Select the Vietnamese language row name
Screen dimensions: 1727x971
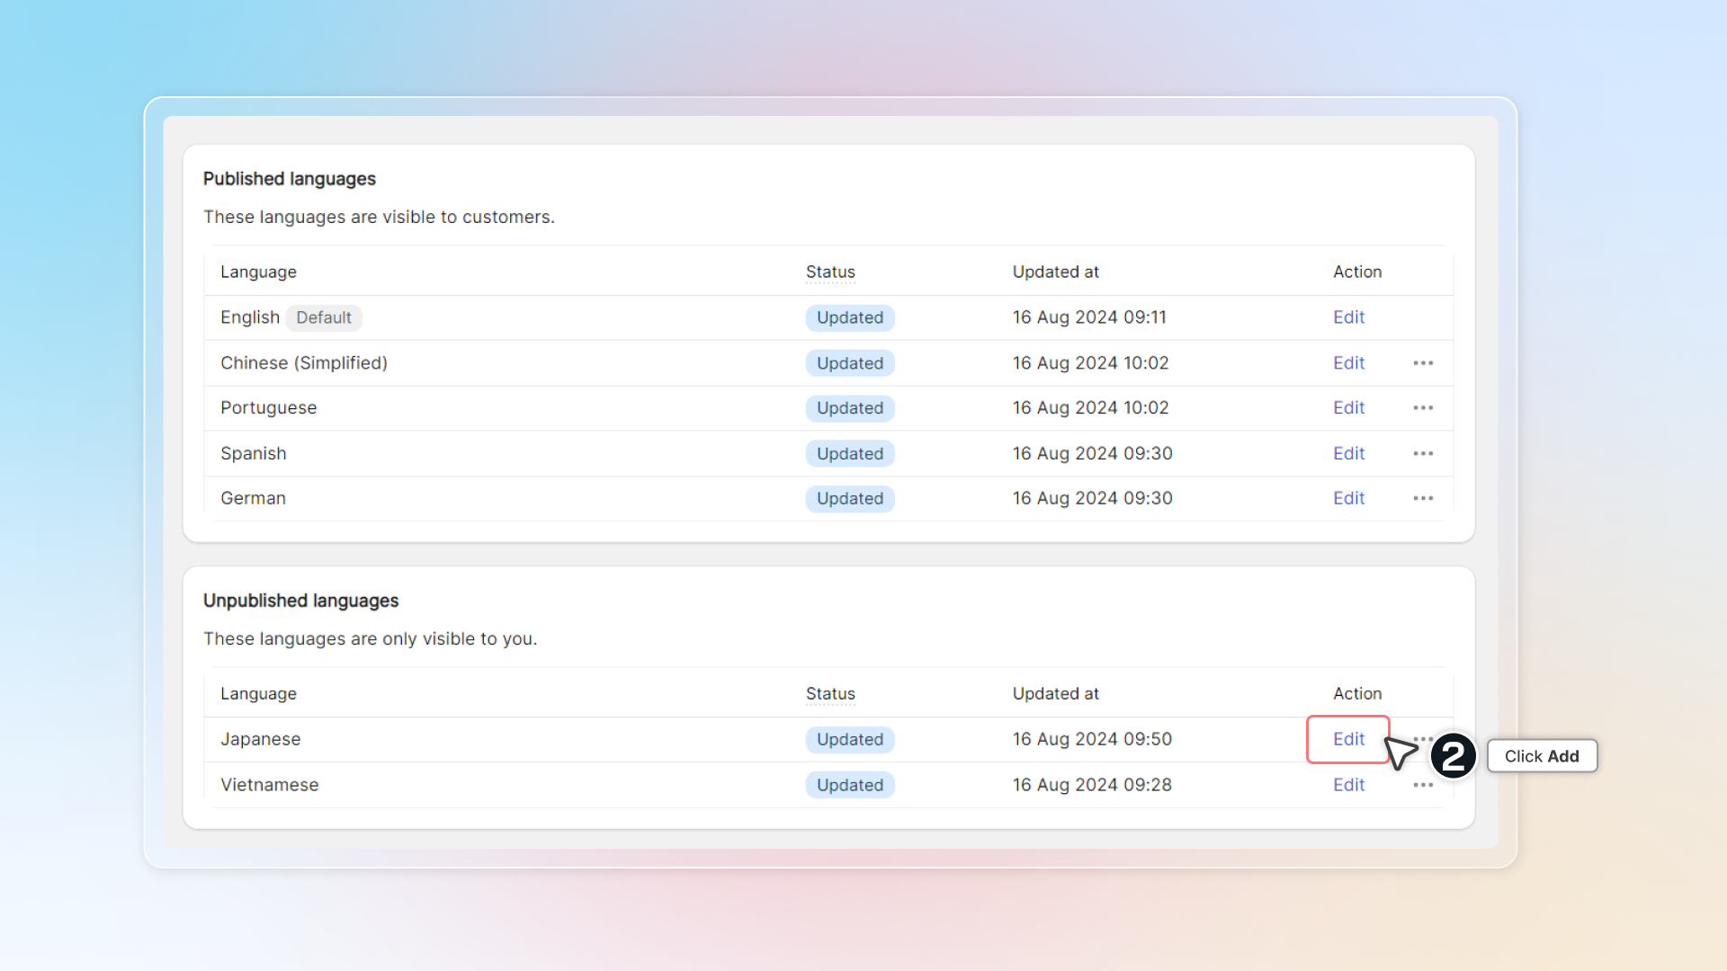click(x=269, y=785)
